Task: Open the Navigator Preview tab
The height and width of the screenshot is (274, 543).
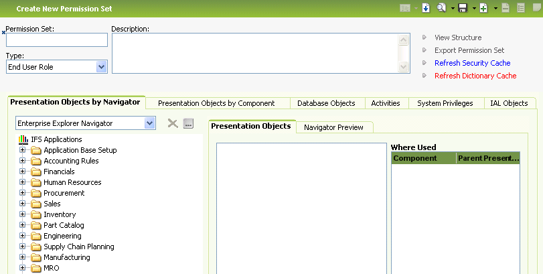Action: click(x=333, y=127)
